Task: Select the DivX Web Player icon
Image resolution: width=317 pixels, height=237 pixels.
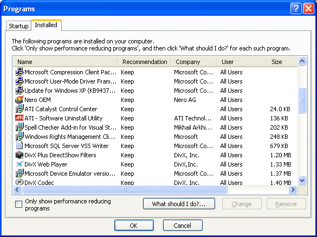Action: point(20,164)
